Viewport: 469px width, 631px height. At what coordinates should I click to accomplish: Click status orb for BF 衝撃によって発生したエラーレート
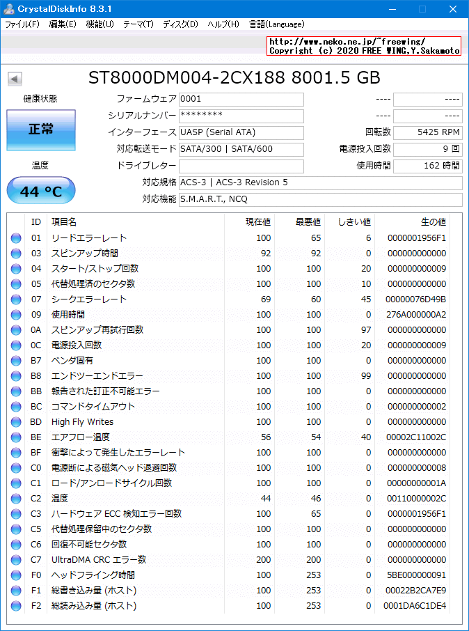16,453
